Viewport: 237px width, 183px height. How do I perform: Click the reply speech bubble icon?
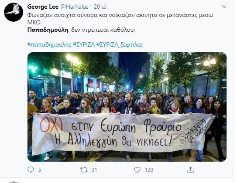[x=31, y=170]
